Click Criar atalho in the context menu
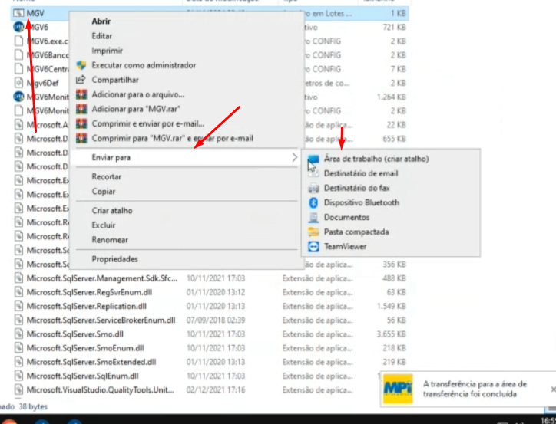The height and width of the screenshot is (424, 556). click(112, 211)
